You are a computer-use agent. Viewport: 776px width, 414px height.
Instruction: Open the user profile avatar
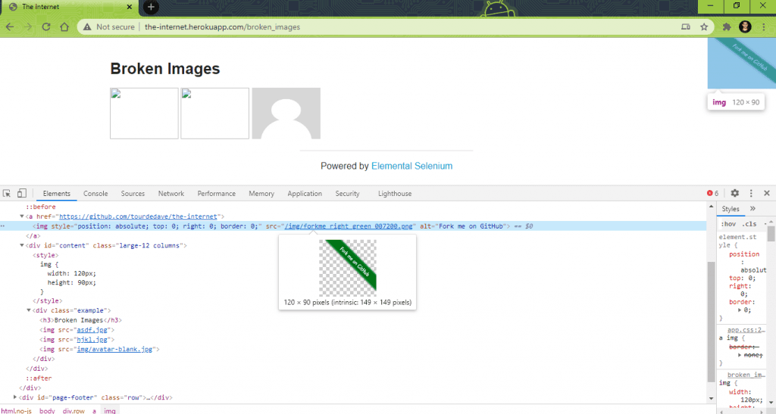[x=745, y=26]
